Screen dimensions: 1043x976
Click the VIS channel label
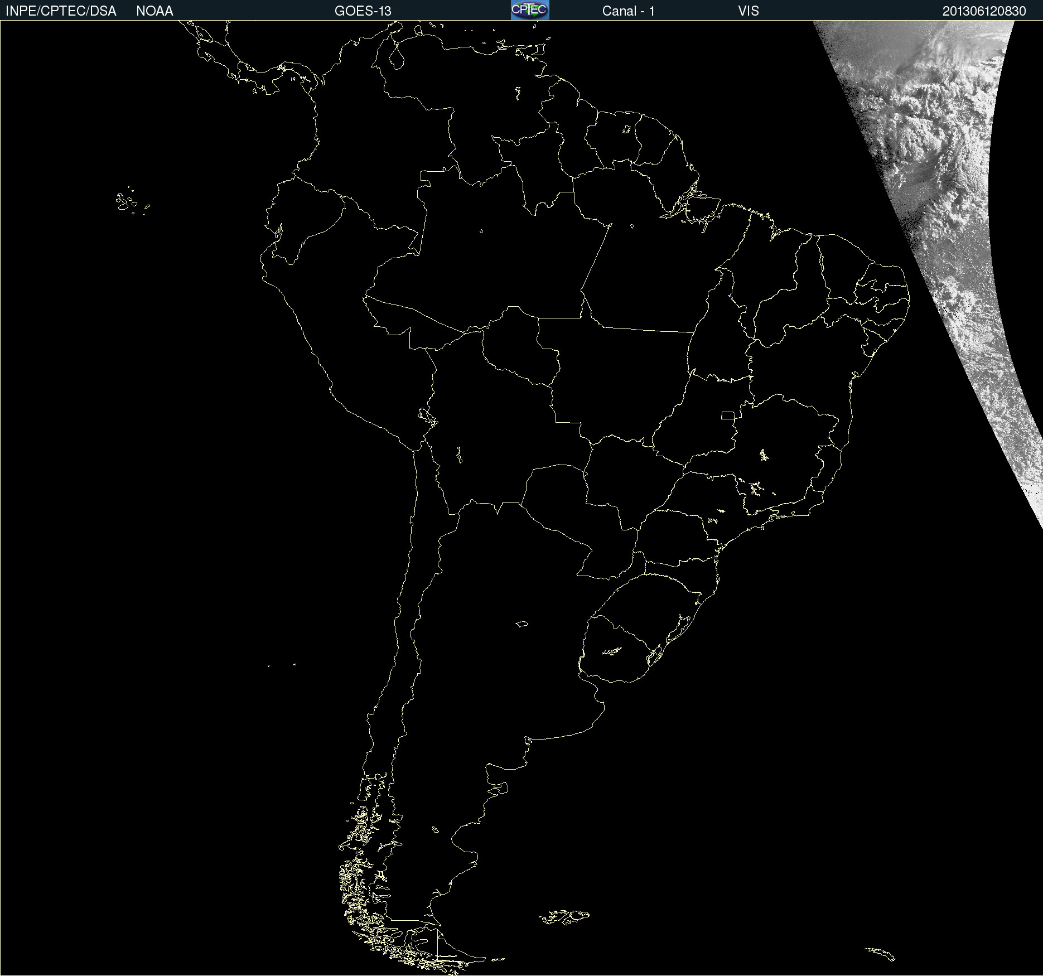pos(748,11)
